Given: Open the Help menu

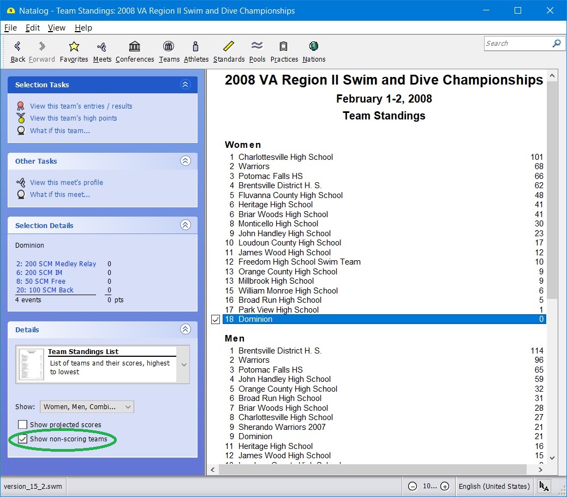Looking at the screenshot, I should tap(83, 28).
